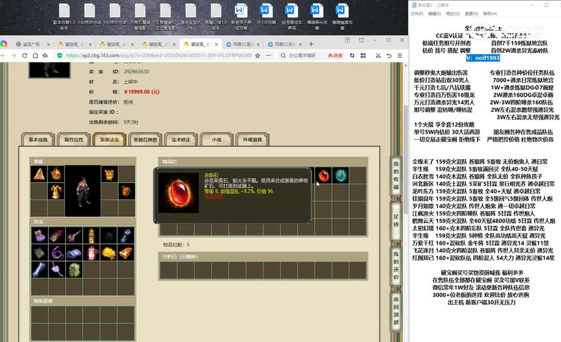
Task: Click the price ¥19999.00 text
Action: click(142, 92)
